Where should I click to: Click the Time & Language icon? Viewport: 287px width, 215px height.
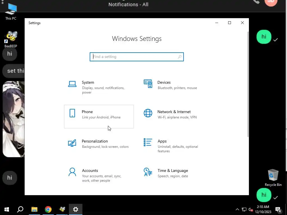(148, 172)
